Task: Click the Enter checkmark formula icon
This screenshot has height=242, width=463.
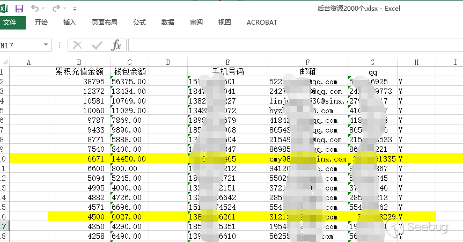Action: pos(97,45)
